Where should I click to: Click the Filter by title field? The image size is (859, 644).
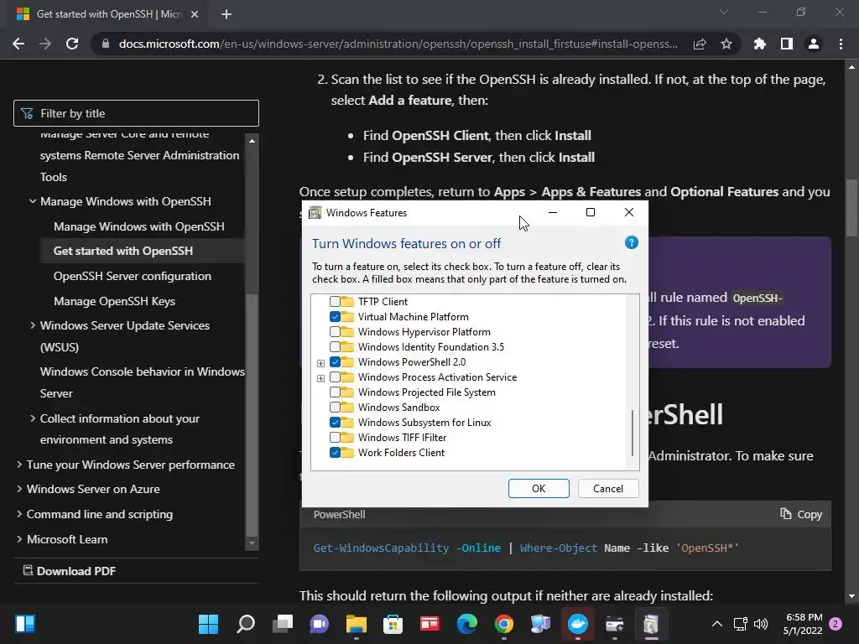(x=136, y=113)
